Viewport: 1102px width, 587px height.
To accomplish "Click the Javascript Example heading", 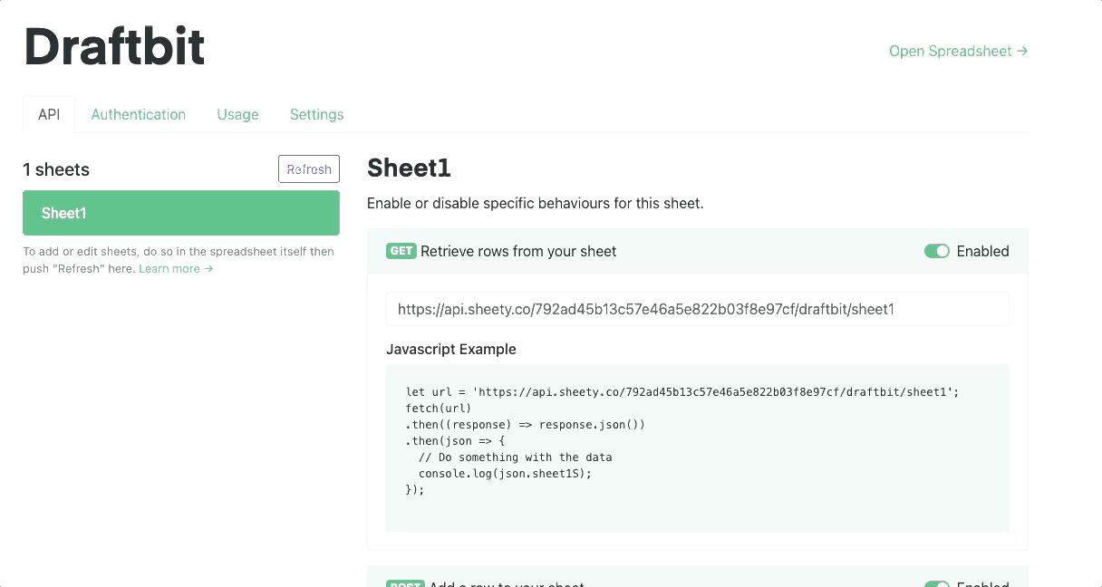I will [451, 349].
